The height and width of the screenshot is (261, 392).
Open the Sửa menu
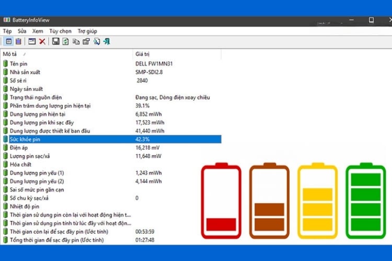22,31
